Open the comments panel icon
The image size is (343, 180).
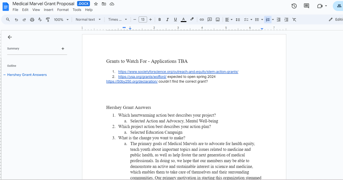pos(306,6)
